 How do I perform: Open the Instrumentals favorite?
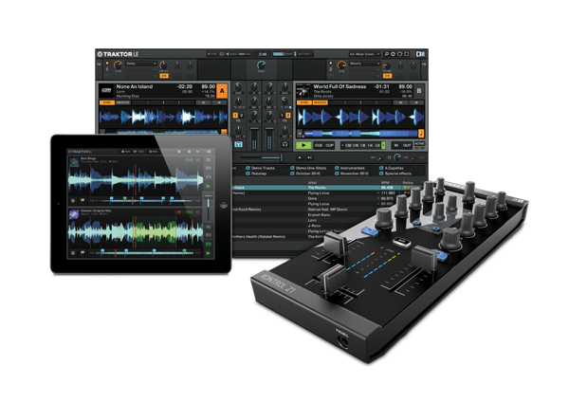point(350,168)
